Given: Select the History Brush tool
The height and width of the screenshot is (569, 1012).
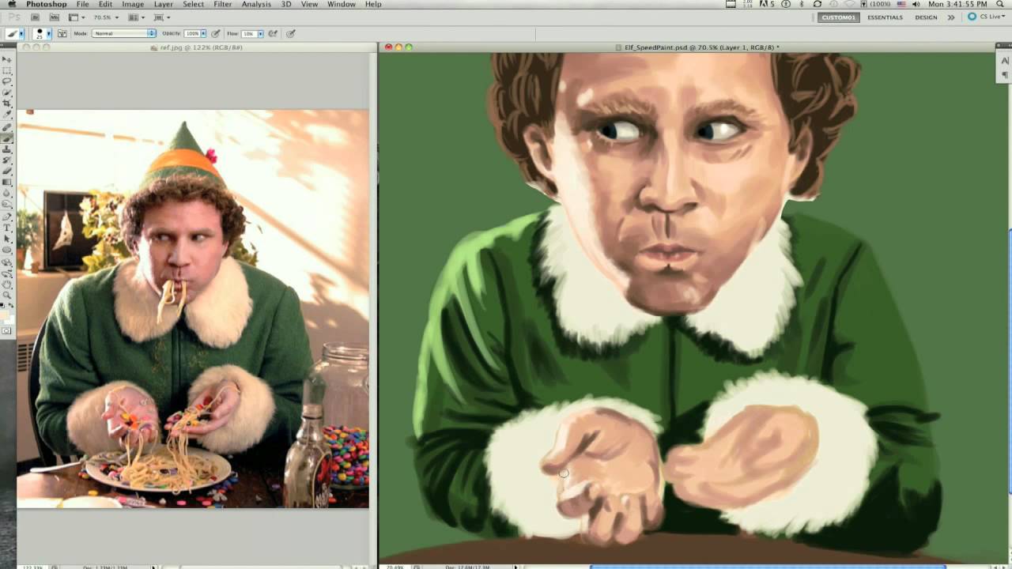Looking at the screenshot, I should pos(7,160).
